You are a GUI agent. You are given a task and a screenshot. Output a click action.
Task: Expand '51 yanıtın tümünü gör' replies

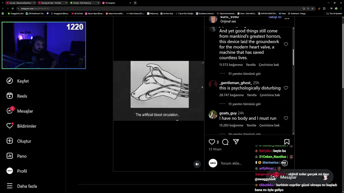(x=245, y=73)
